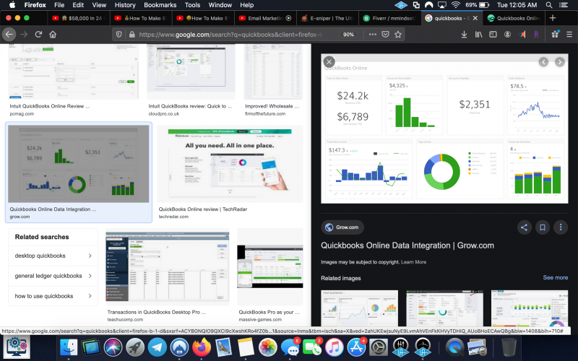Show the Firefox sidebars

click(493, 34)
